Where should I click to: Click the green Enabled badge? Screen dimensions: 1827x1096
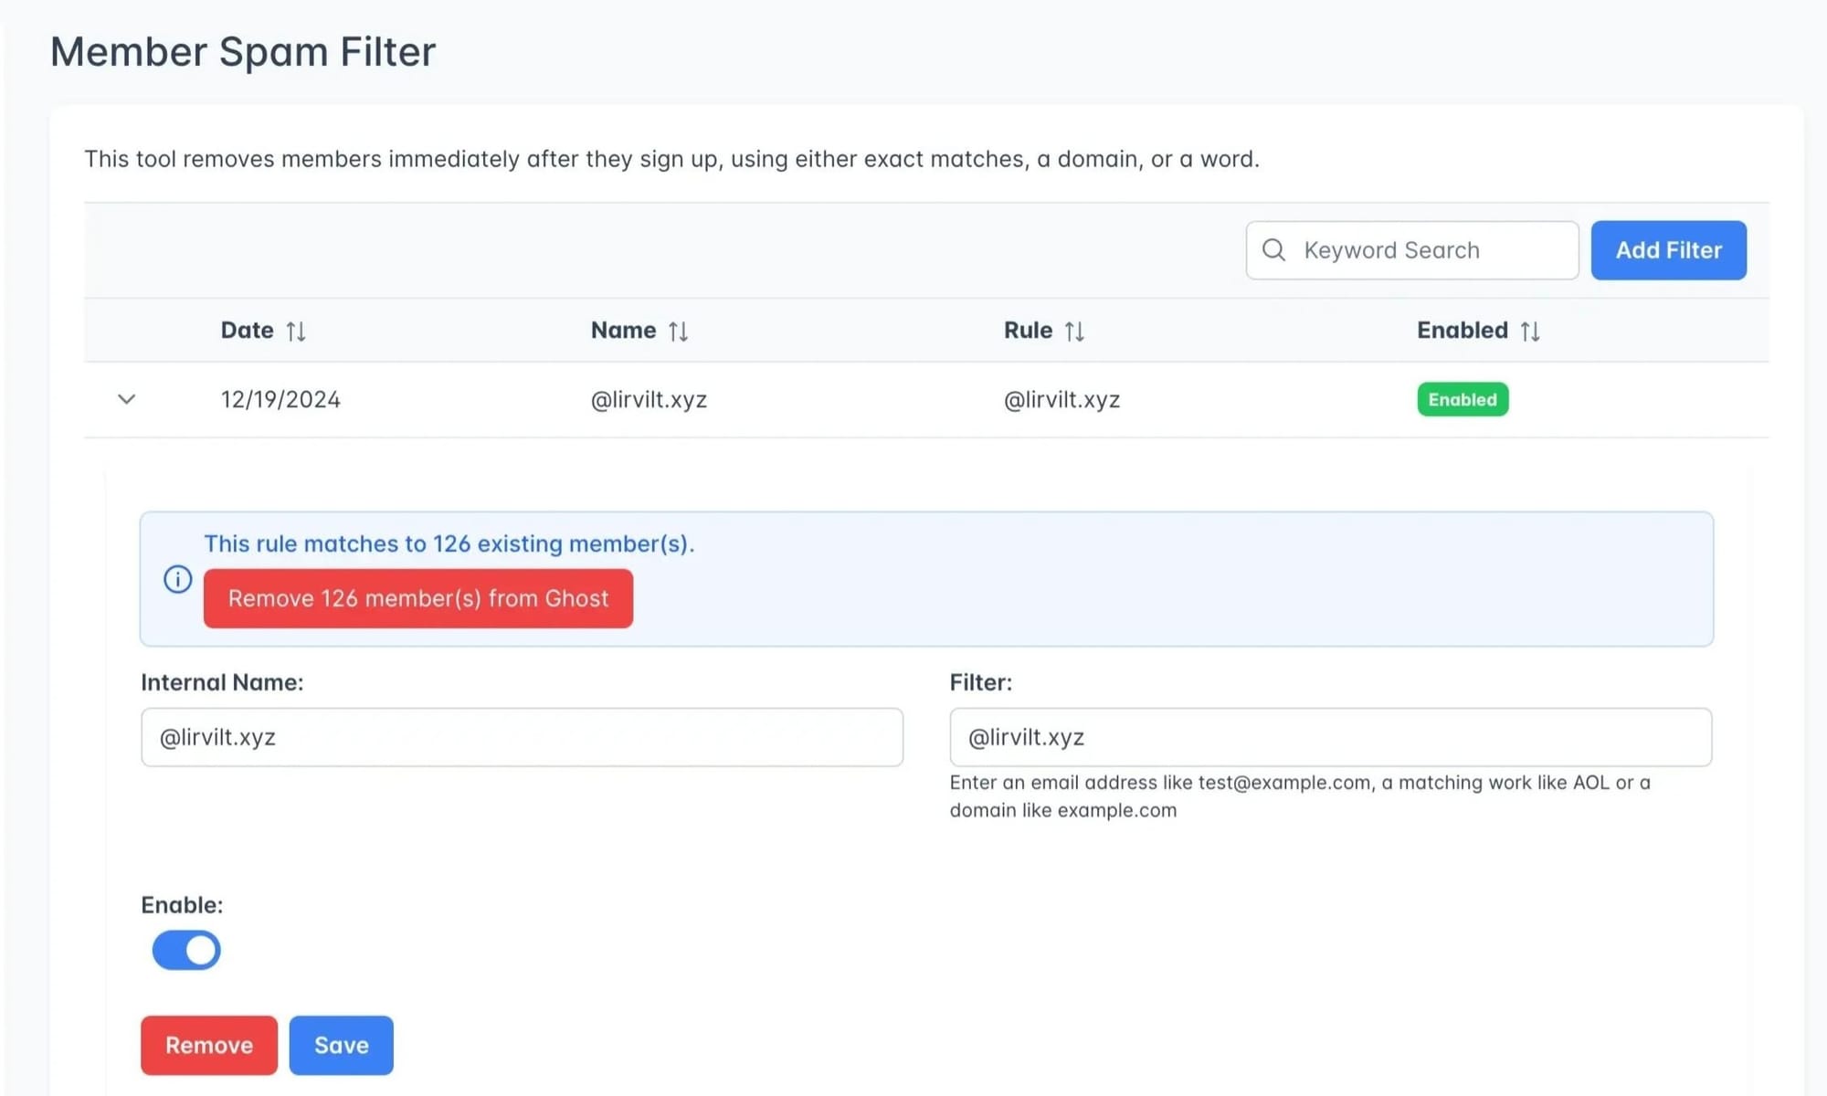[1463, 399]
